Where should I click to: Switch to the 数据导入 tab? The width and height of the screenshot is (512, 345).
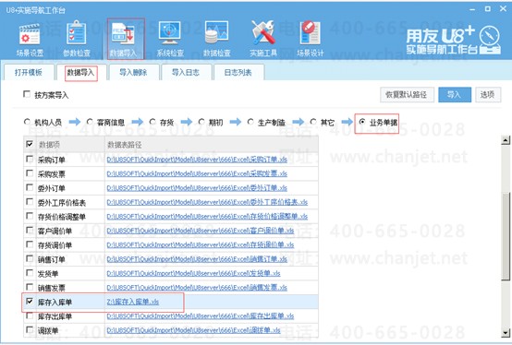[80, 72]
